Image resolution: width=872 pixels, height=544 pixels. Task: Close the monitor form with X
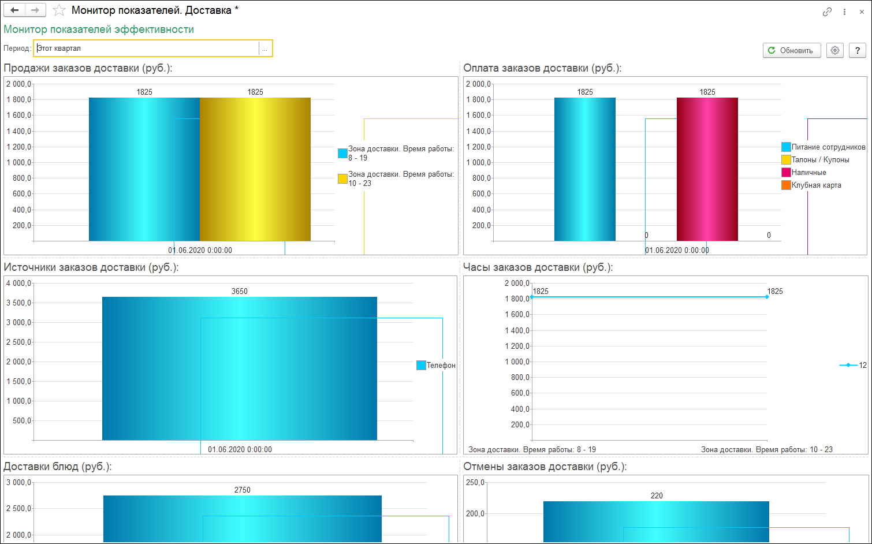click(x=862, y=12)
